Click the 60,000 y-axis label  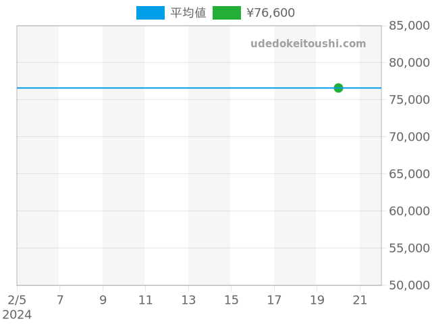[410, 211]
